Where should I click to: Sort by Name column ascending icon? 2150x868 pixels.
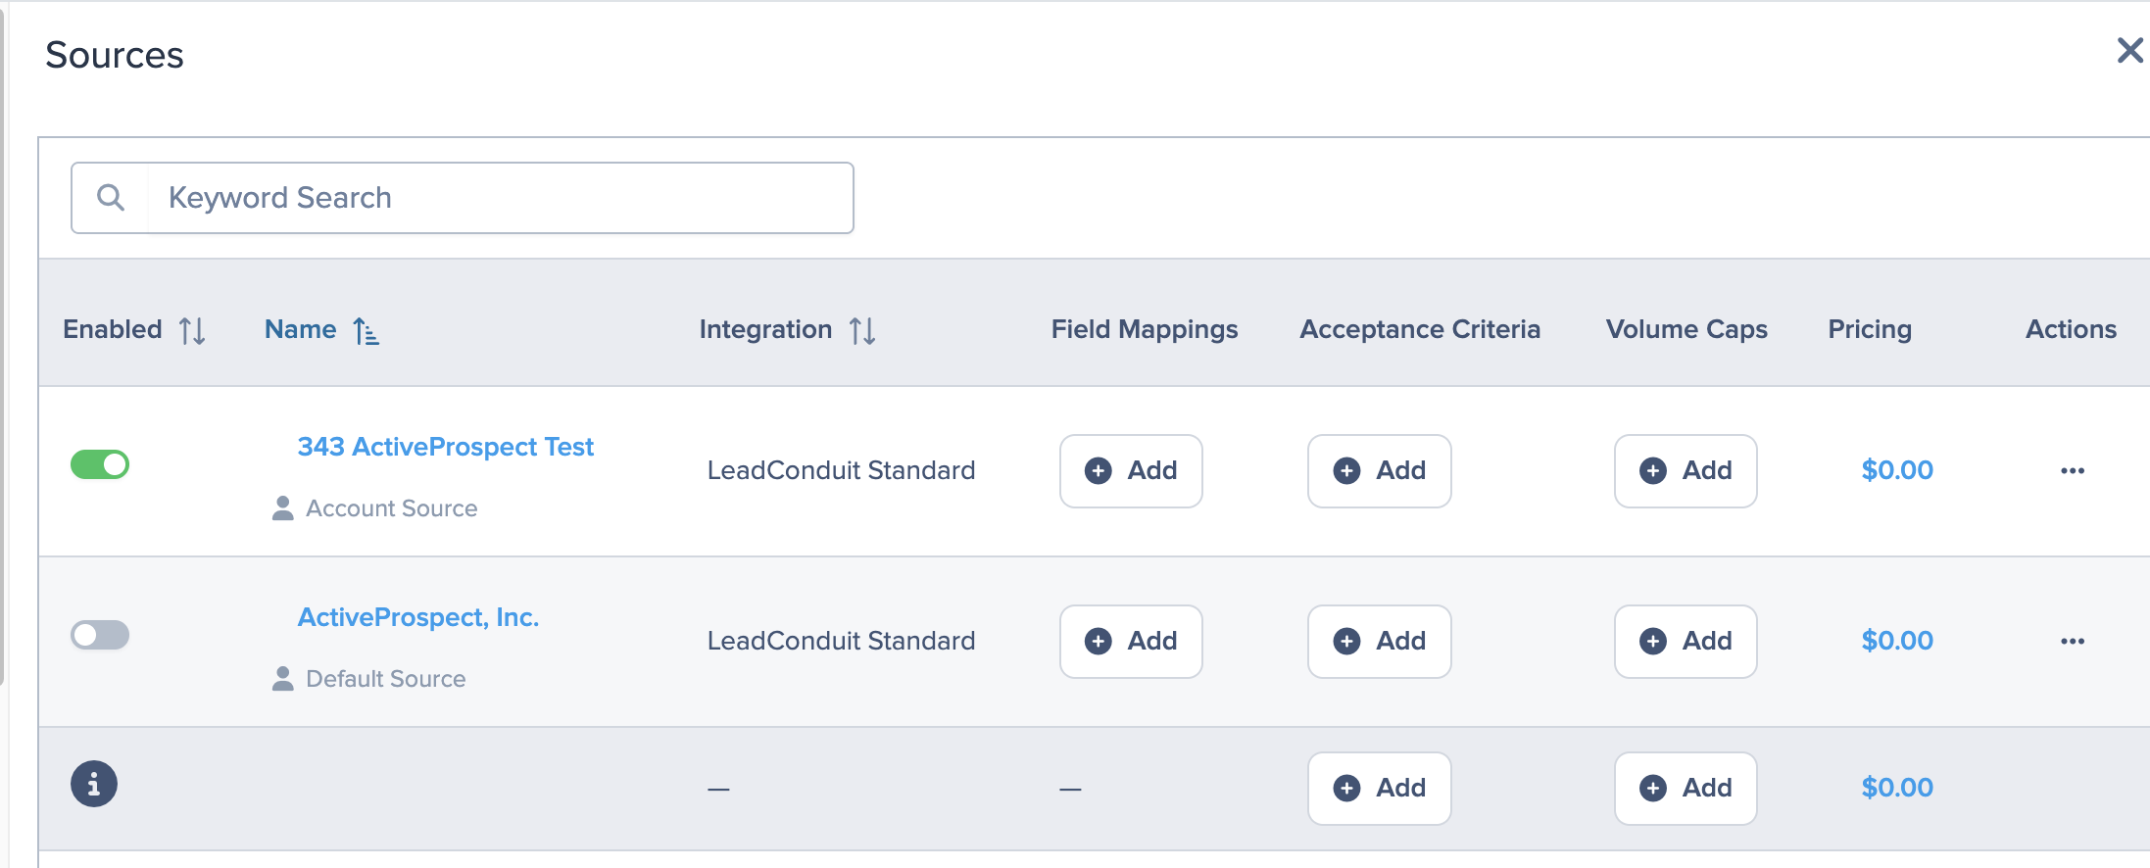tap(366, 330)
